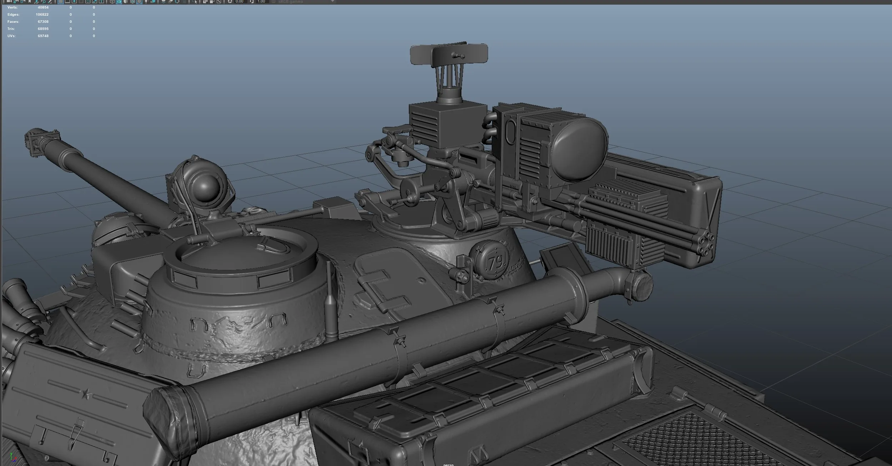Click the Edges value 106822
This screenshot has height=466, width=892.
pyautogui.click(x=42, y=14)
